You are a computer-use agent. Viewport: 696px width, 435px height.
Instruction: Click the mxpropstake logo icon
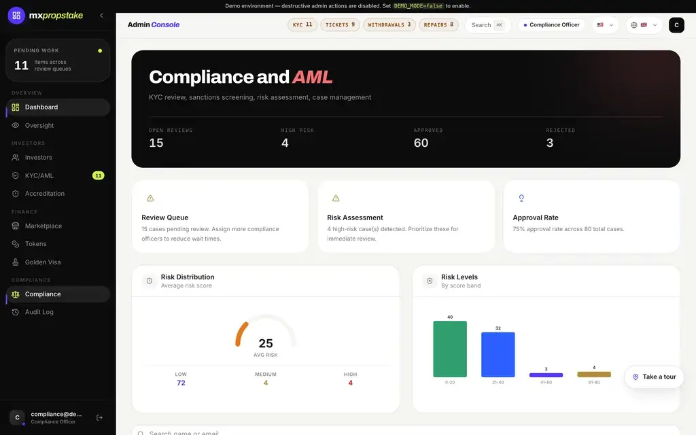click(x=16, y=16)
